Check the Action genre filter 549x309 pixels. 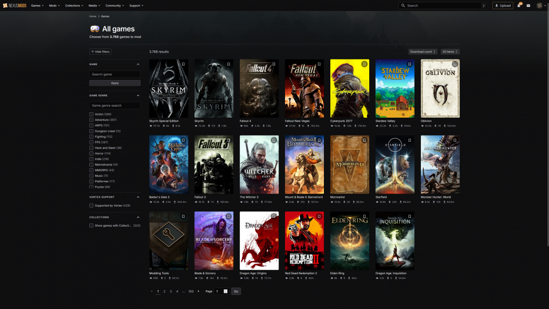91,114
